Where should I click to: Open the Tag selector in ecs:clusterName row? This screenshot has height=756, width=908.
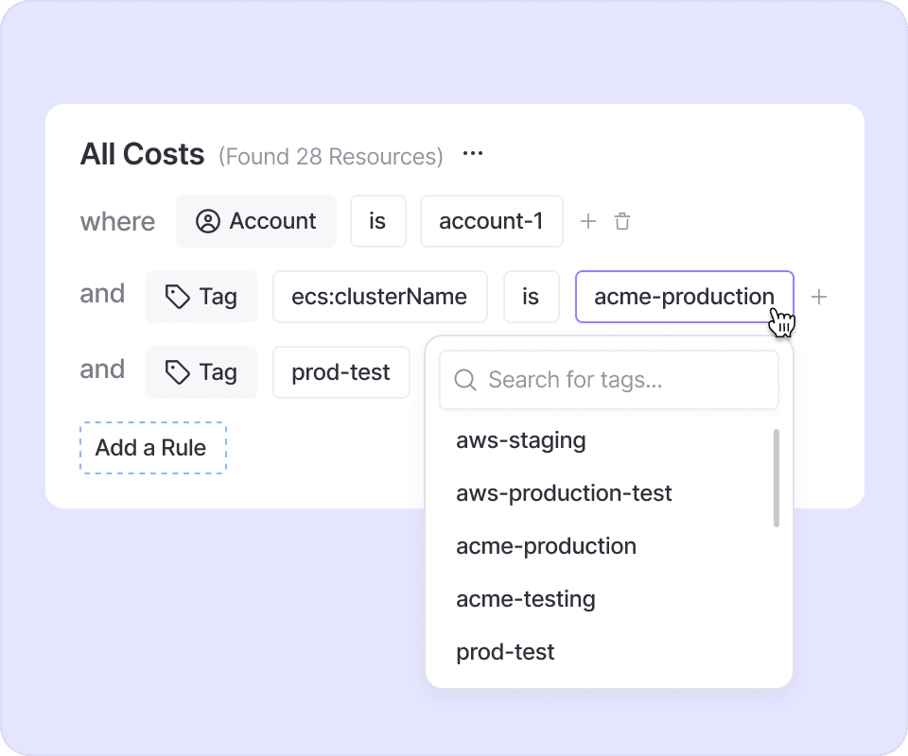coord(201,297)
